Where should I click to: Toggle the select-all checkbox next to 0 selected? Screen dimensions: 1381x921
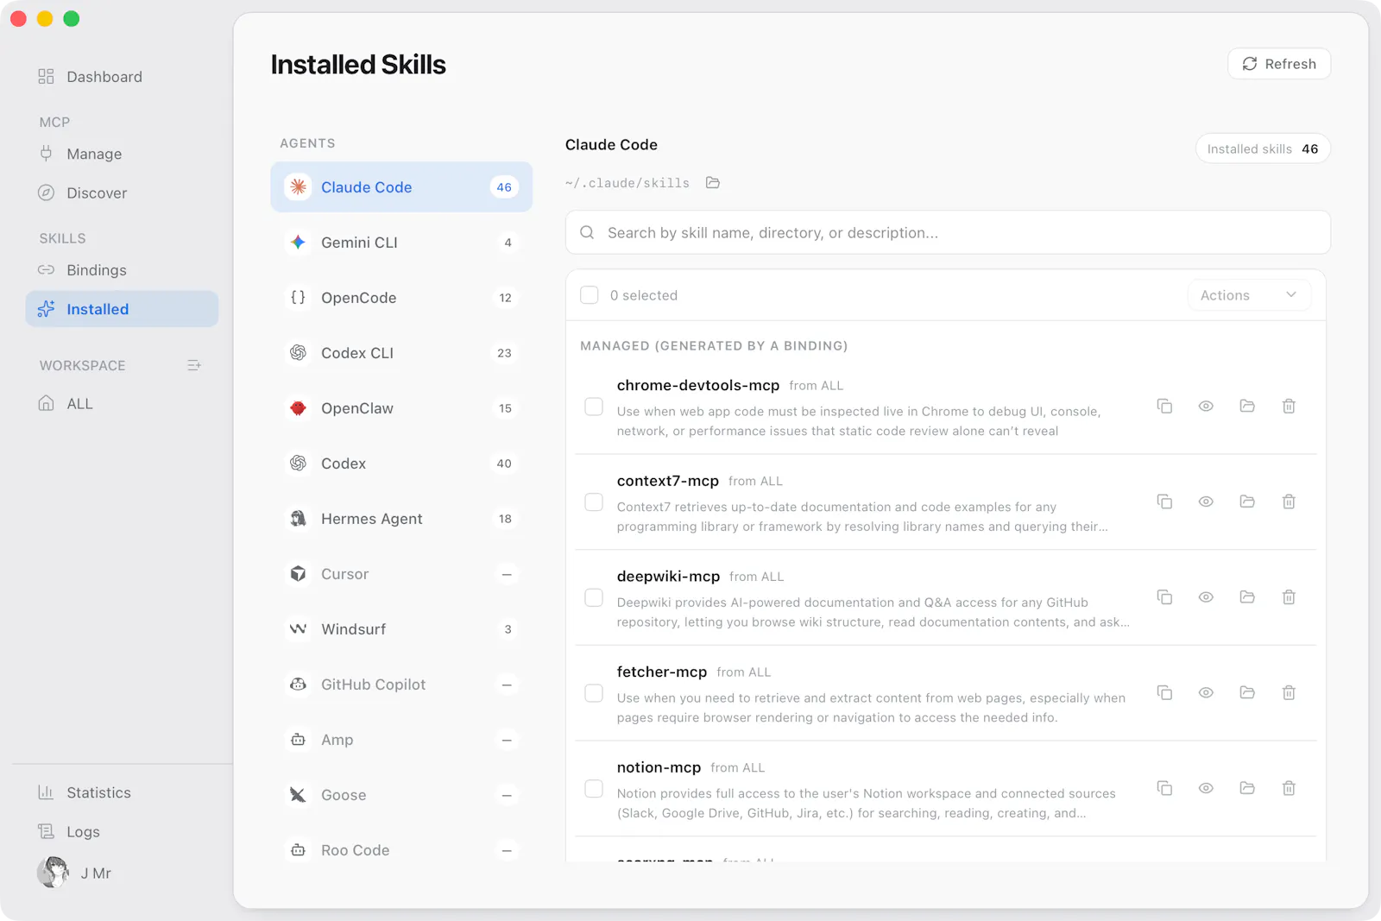pyautogui.click(x=590, y=295)
